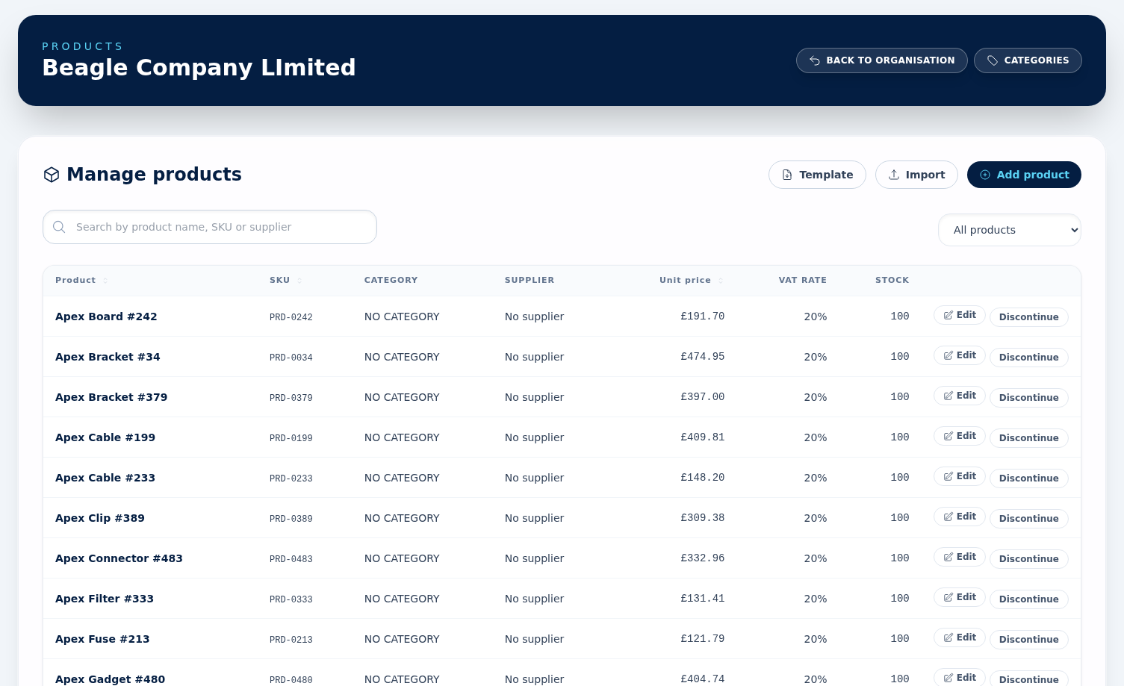Edit Apex Gadget #480
The height and width of the screenshot is (686, 1124).
[x=960, y=677]
